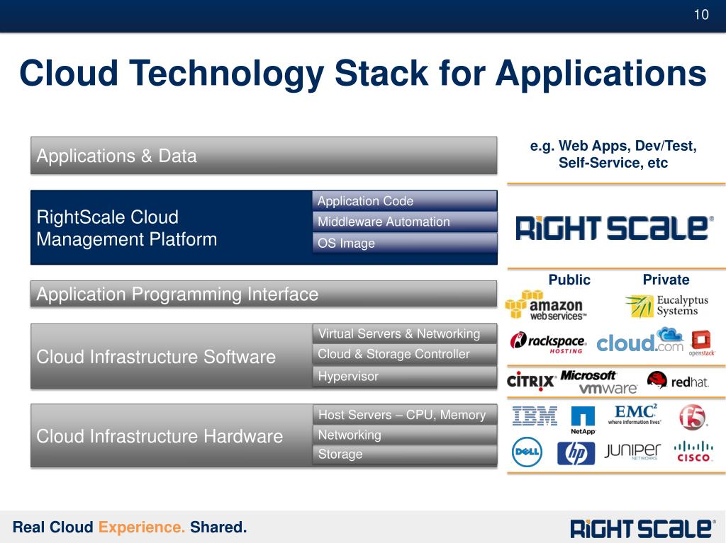Select the Storage hardware layer
The height and width of the screenshot is (543, 726).
tap(405, 455)
